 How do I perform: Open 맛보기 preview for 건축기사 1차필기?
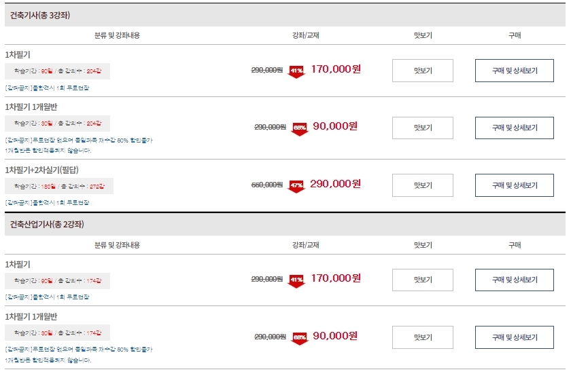coord(422,71)
